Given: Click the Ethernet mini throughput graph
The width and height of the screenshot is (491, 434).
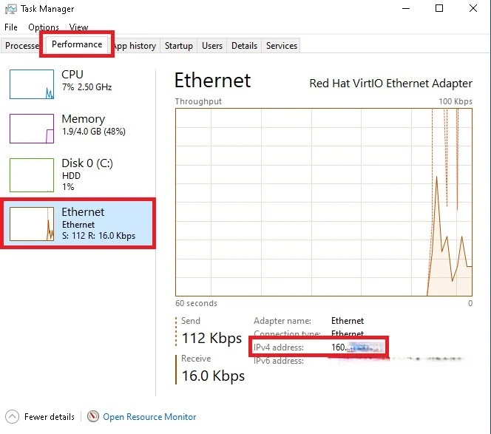Looking at the screenshot, I should [32, 224].
